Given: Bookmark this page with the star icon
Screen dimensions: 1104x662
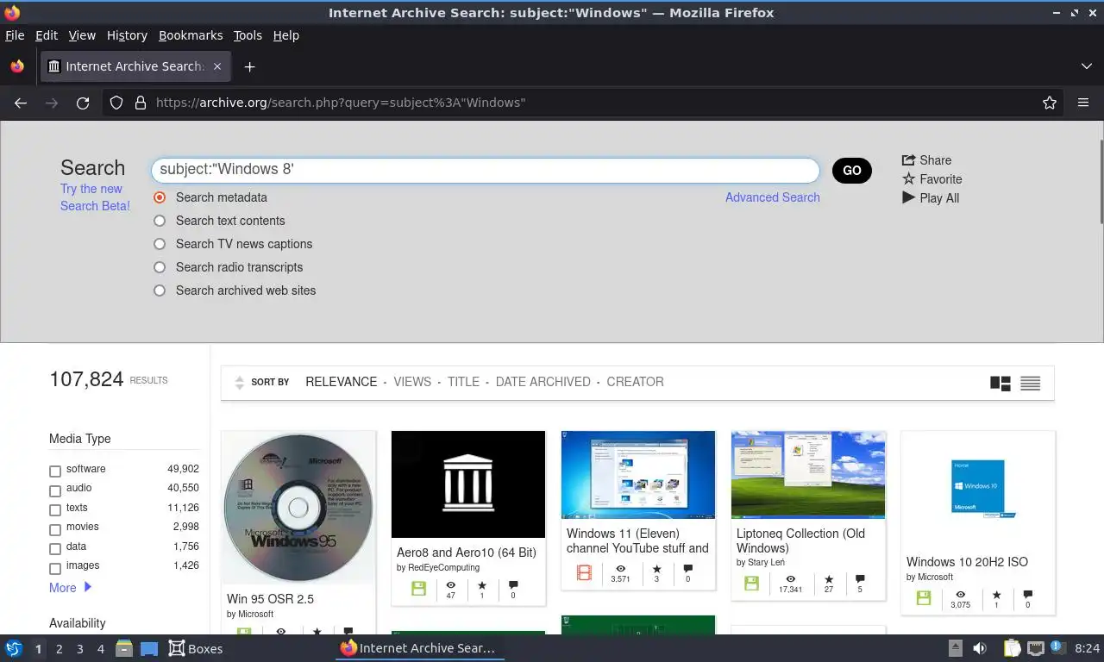Looking at the screenshot, I should pyautogui.click(x=1050, y=103).
